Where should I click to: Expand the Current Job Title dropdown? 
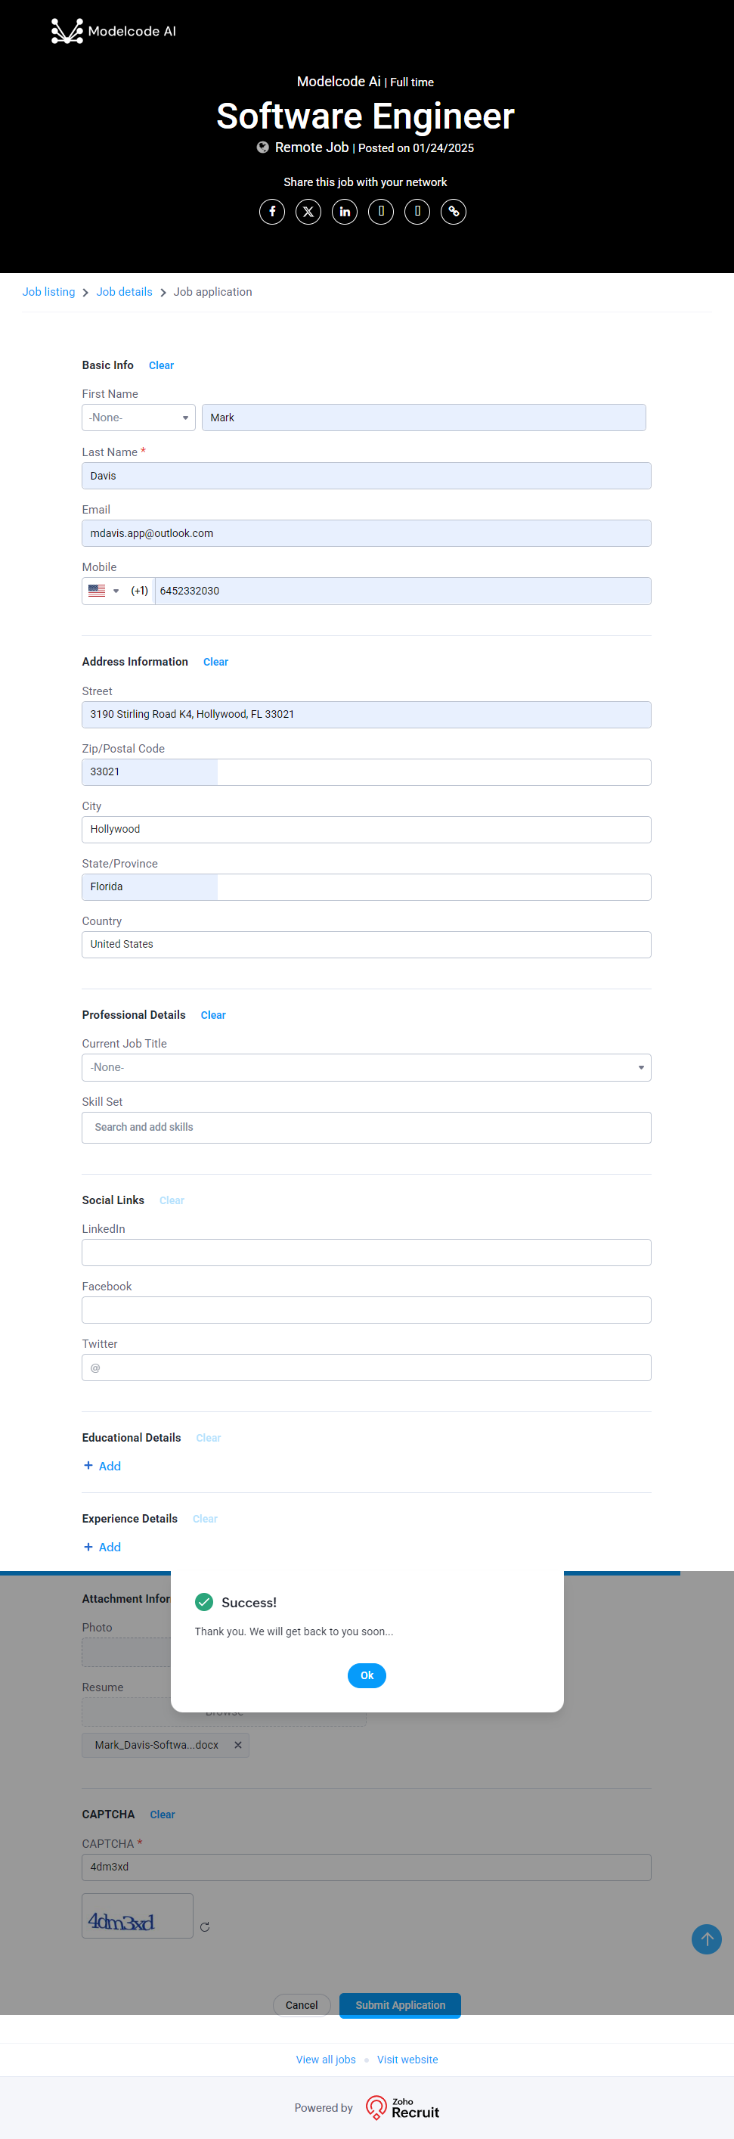tap(366, 1068)
